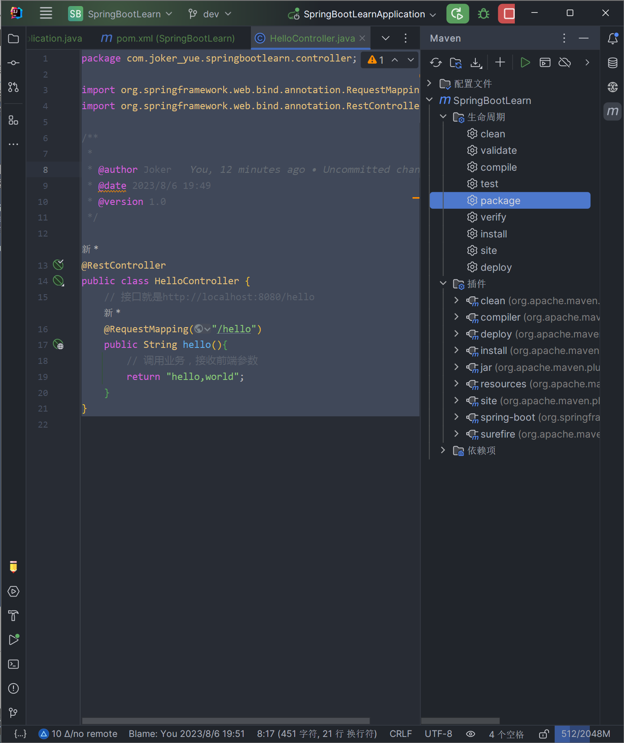Image resolution: width=624 pixels, height=743 pixels.
Task: Add a Maven project with plus icon
Action: (x=500, y=62)
